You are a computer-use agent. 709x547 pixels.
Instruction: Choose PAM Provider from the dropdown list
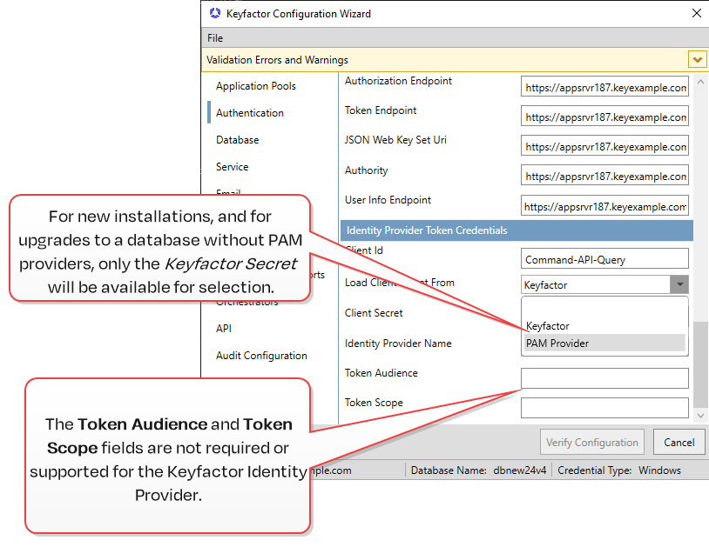pyautogui.click(x=557, y=344)
